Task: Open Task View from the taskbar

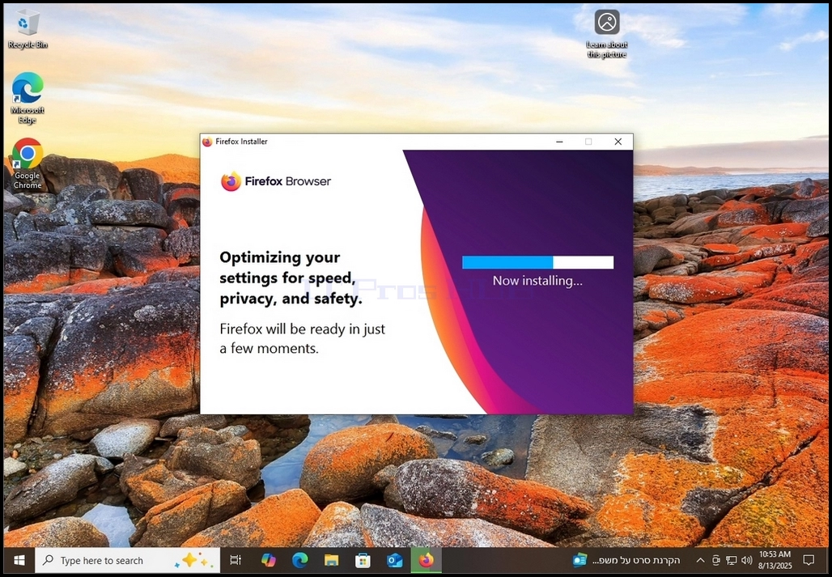Action: (236, 560)
